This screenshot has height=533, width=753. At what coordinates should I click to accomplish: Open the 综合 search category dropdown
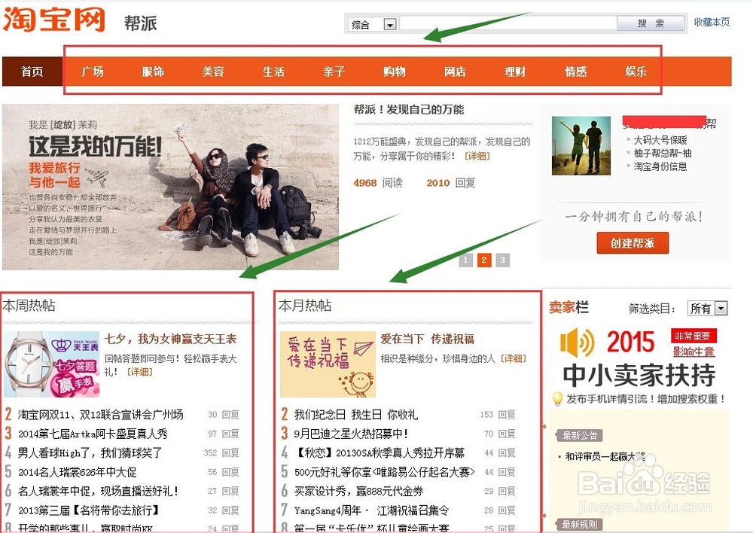click(373, 24)
